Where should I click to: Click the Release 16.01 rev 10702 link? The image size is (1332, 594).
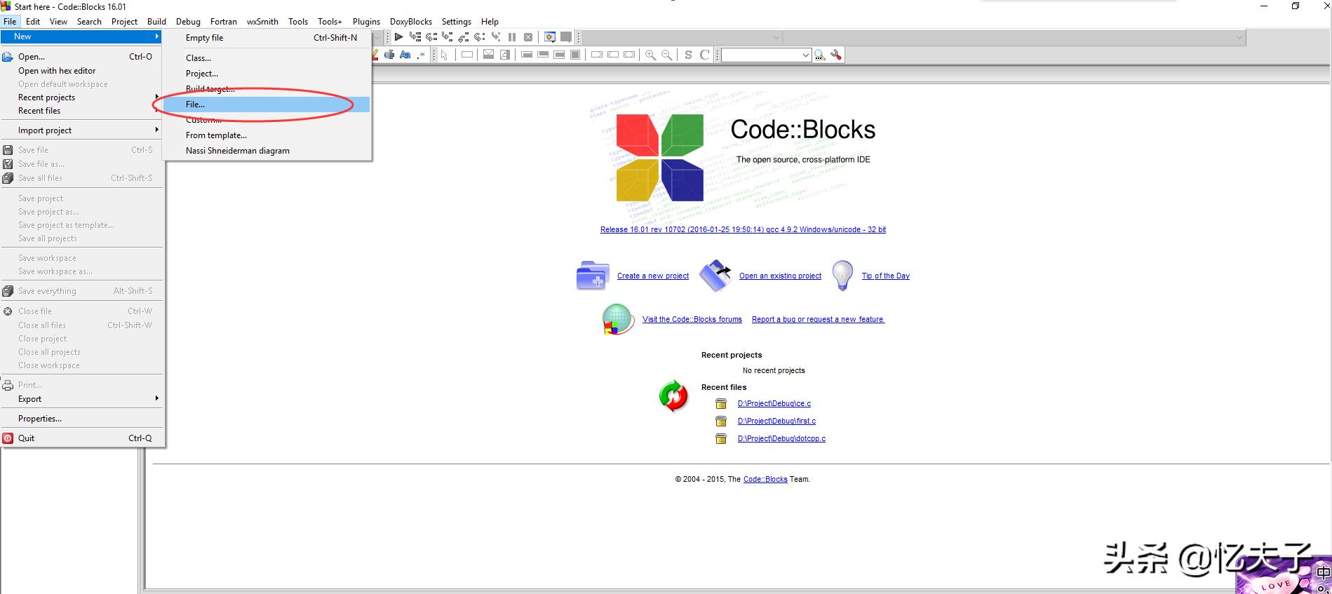(743, 229)
